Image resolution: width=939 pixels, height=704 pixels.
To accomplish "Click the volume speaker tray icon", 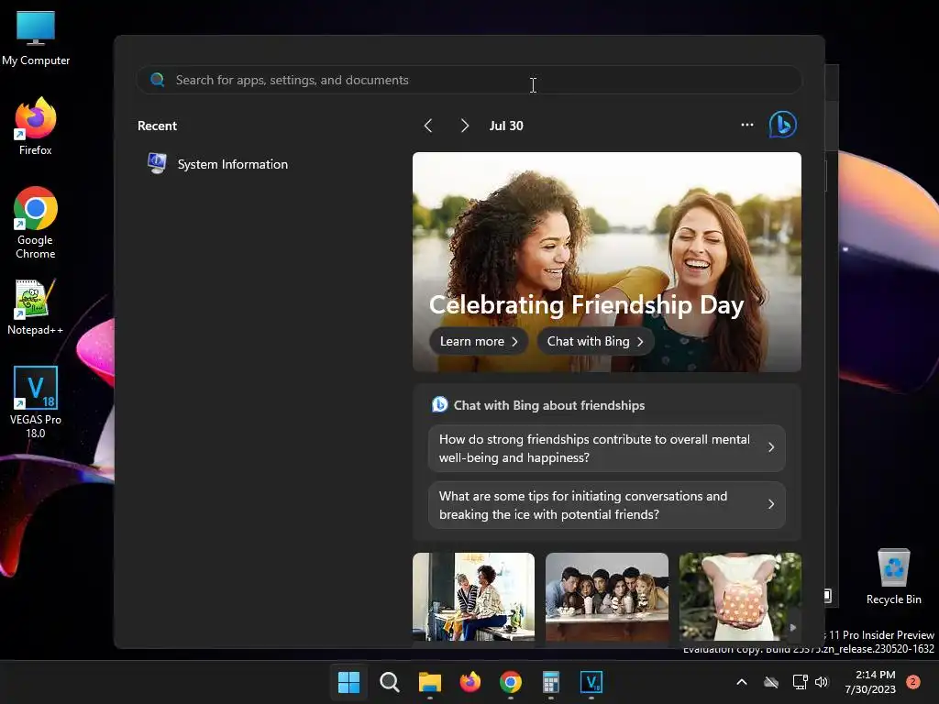I will point(822,682).
